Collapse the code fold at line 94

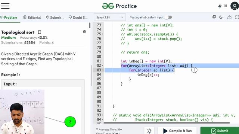pyautogui.click(x=103, y=119)
